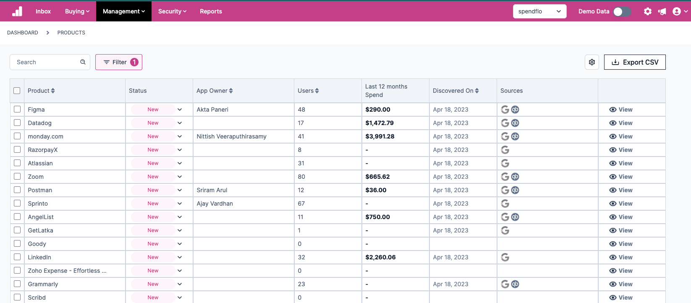Screen dimensions: 691x303
Task: Select the Figma row checkbox
Action: 17,109
